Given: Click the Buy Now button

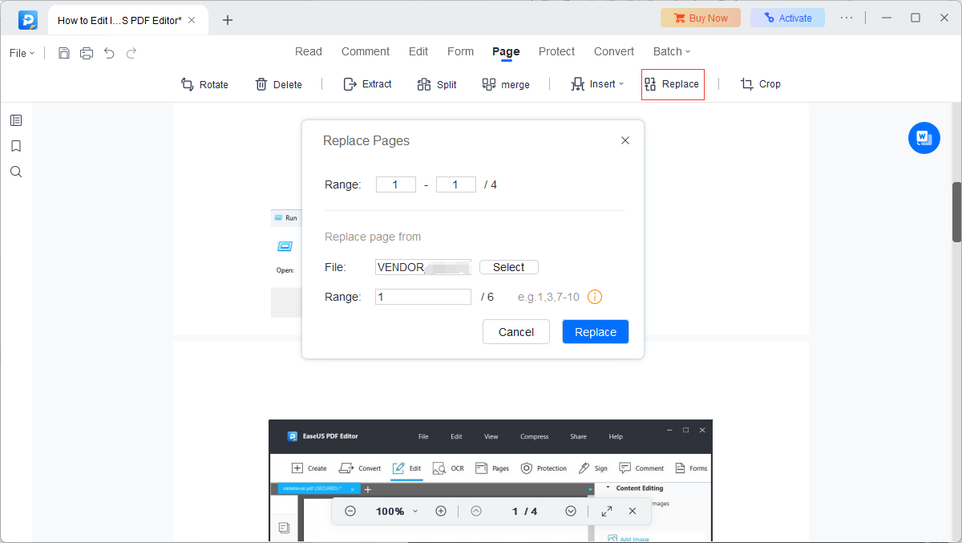Looking at the screenshot, I should tap(701, 18).
